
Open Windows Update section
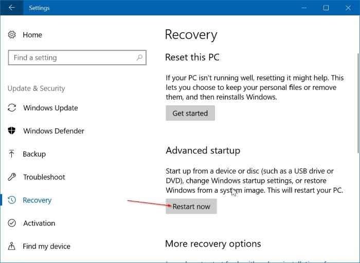pos(50,108)
